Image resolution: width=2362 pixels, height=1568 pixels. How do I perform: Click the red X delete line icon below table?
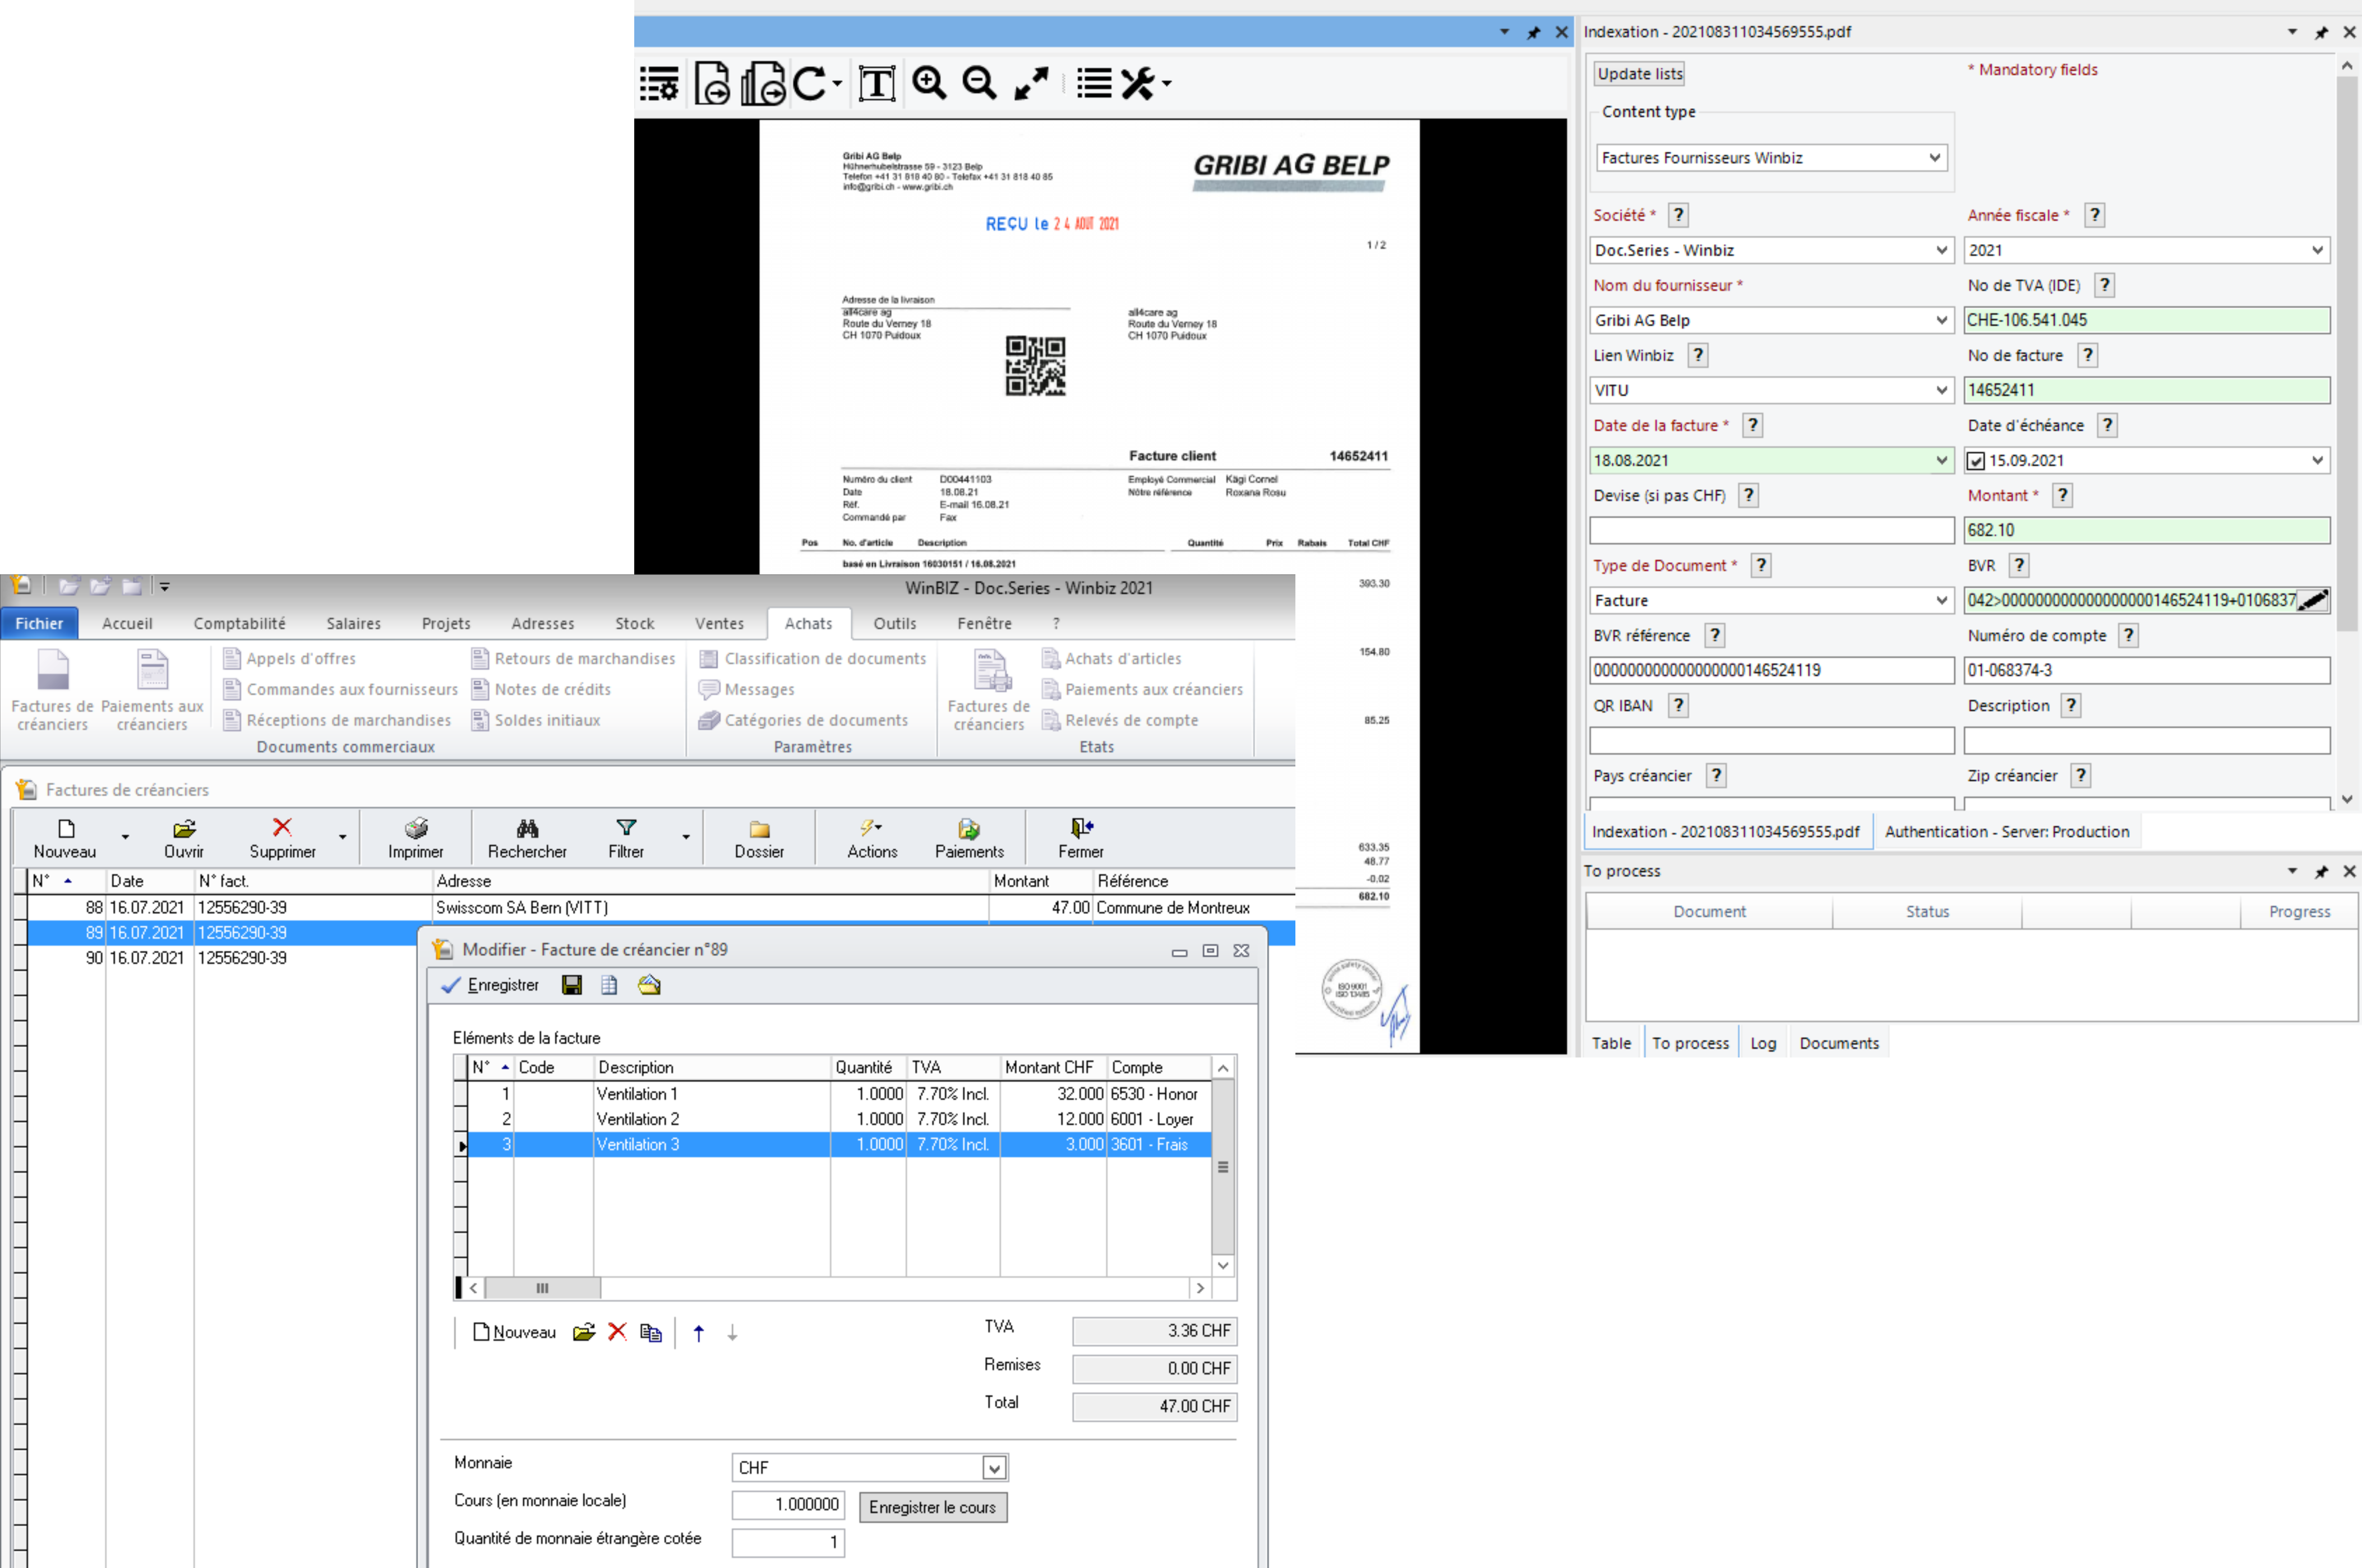coord(617,1332)
